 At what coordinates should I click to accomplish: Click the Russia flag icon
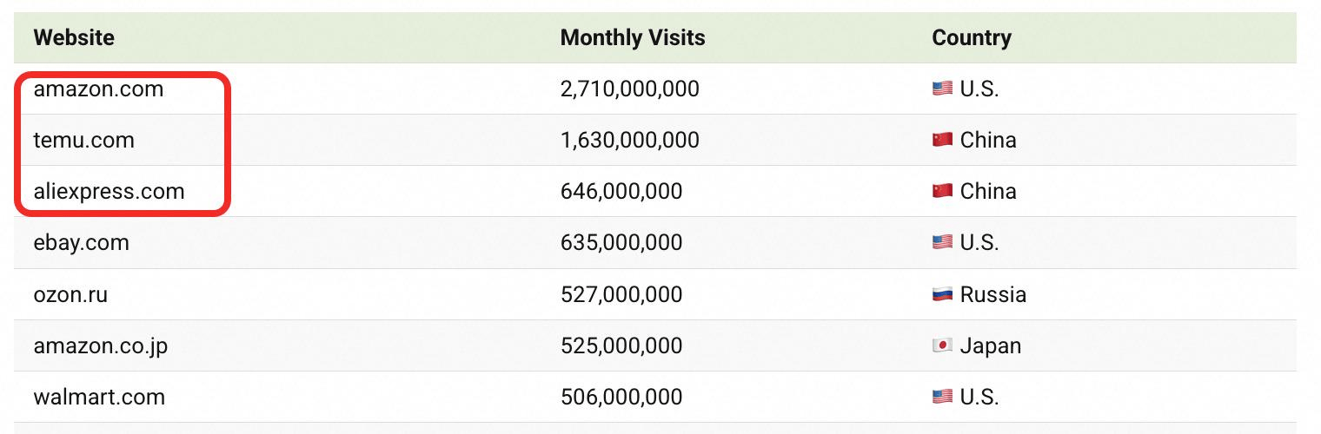pos(942,294)
